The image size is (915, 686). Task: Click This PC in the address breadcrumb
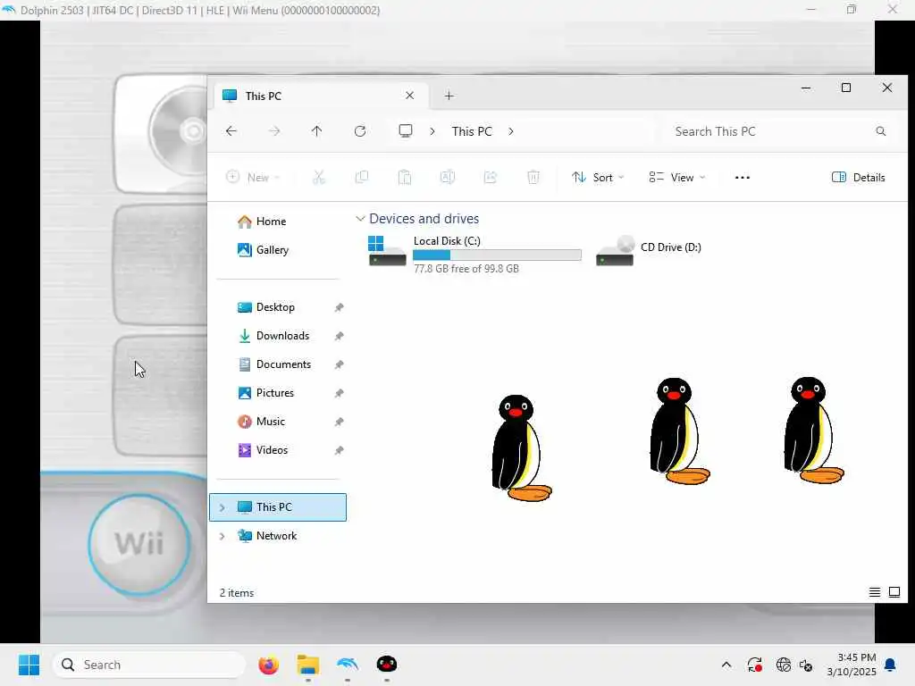(472, 131)
